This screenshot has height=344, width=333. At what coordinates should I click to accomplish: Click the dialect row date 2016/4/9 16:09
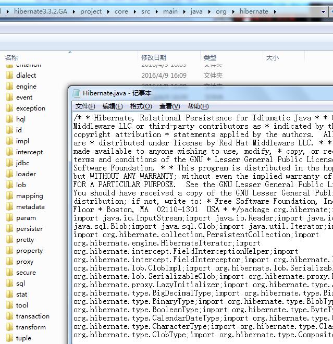point(164,76)
